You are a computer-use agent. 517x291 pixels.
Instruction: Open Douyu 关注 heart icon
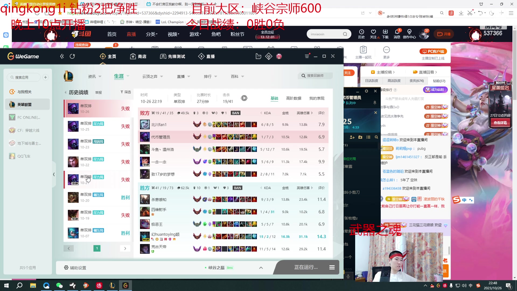(x=373, y=34)
